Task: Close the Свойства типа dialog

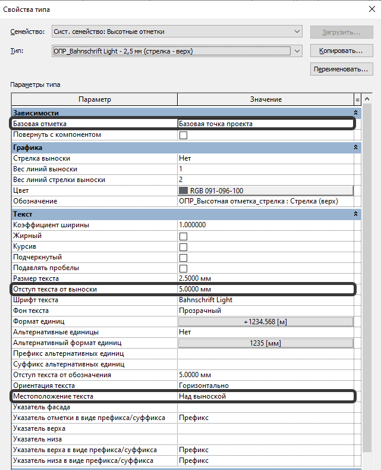Action: 372,9
